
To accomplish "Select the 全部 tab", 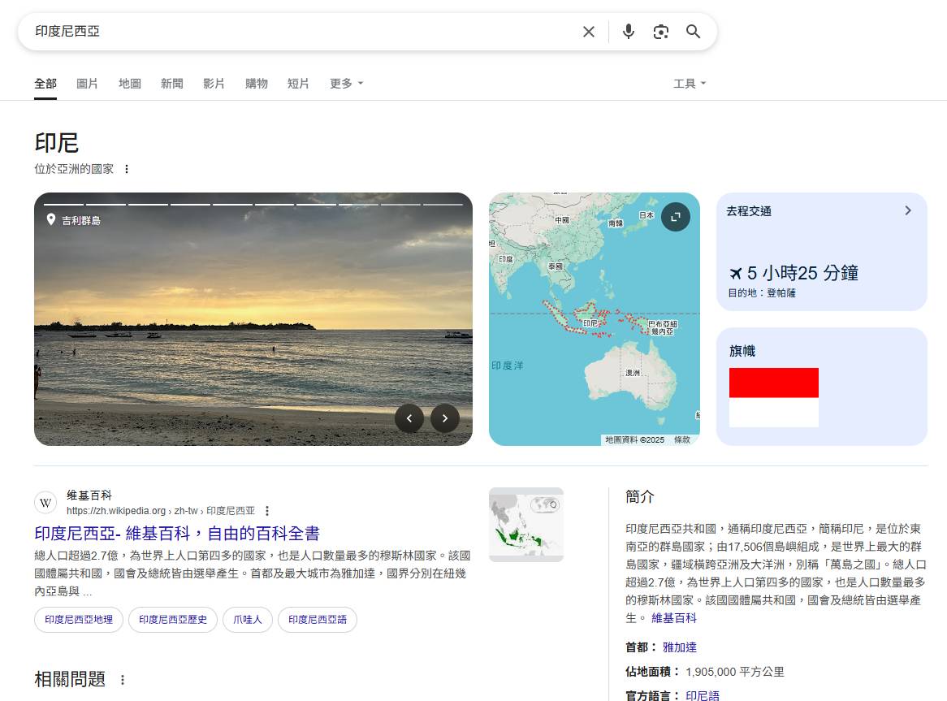I will [x=45, y=84].
